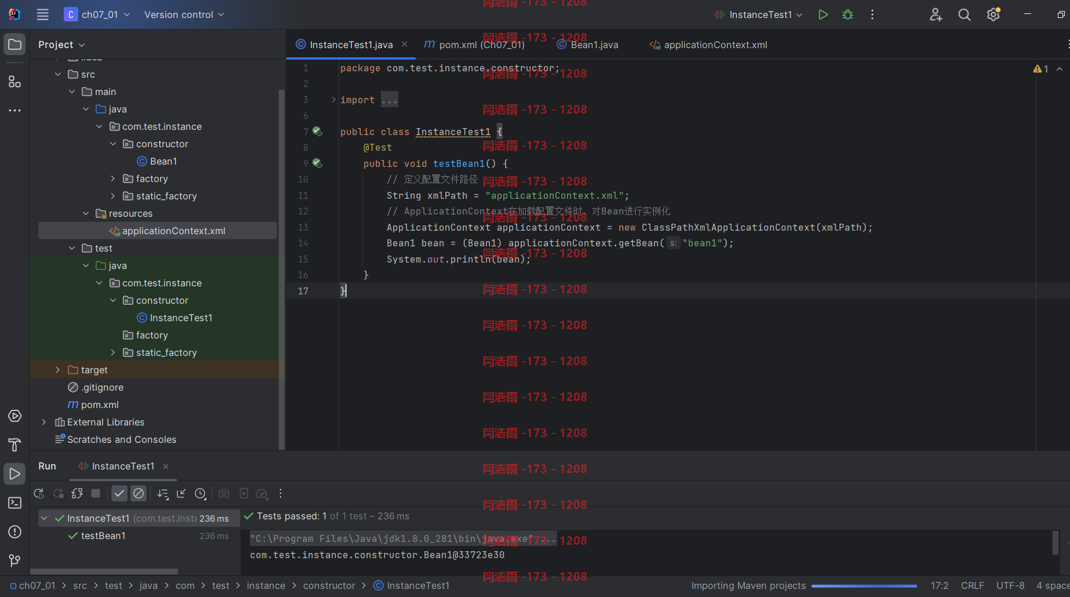
Task: Open Structure tool window icon
Action: 14,82
